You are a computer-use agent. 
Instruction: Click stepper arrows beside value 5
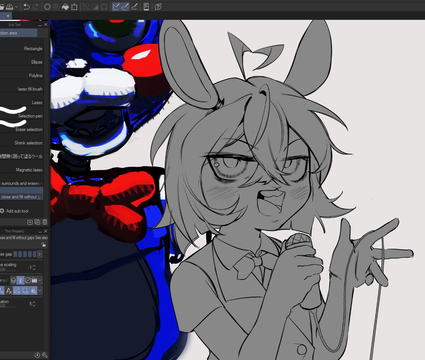pos(34,304)
